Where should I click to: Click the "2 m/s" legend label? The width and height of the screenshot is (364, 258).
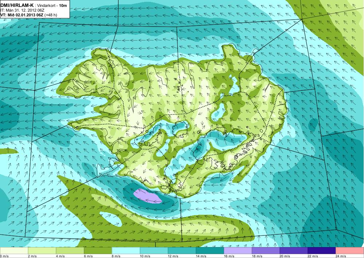[x=32, y=256]
